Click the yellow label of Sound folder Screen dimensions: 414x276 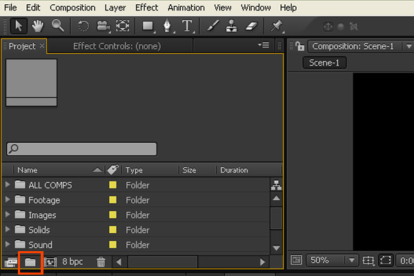[112, 244]
